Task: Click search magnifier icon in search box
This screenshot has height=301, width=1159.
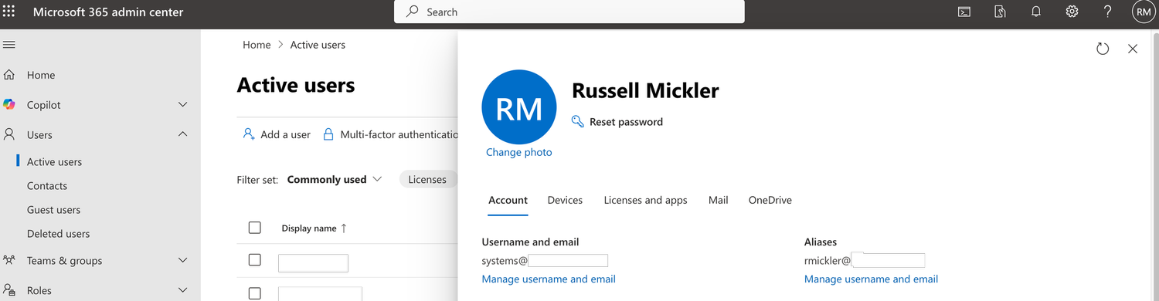Action: pos(413,12)
